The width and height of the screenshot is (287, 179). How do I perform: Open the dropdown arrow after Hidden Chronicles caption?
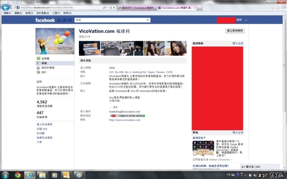pos(231,160)
